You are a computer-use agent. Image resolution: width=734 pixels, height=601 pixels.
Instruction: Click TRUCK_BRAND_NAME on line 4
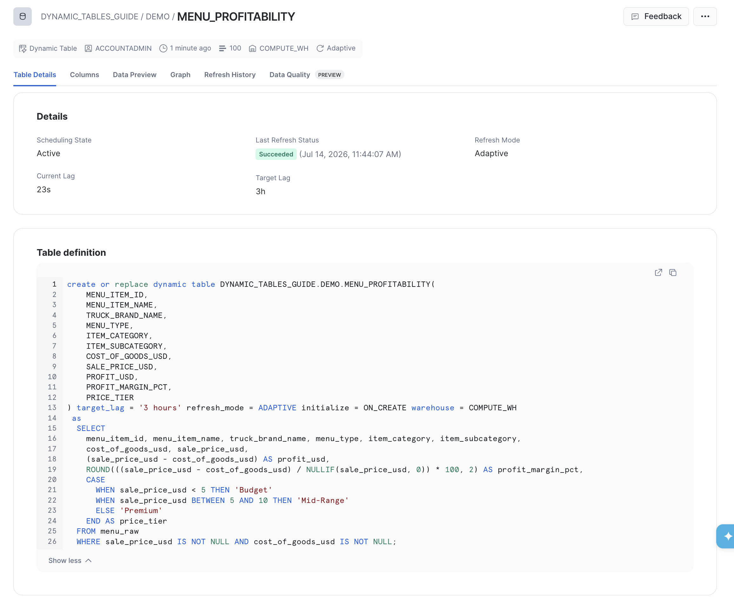coord(124,315)
